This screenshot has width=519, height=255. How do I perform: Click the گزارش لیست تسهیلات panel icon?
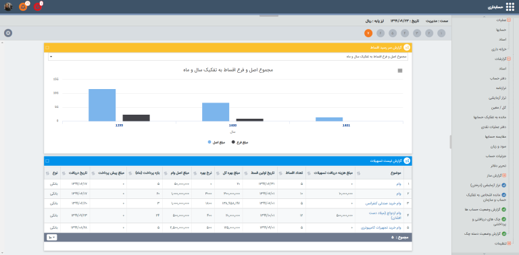[407, 161]
